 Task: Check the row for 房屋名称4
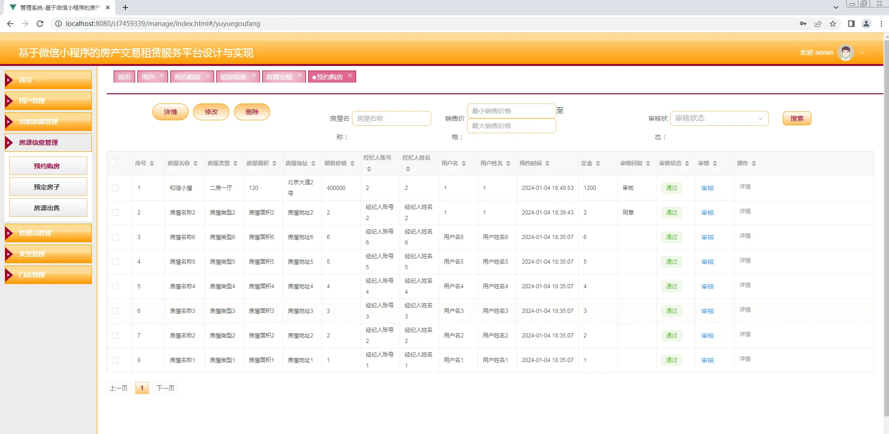click(115, 286)
